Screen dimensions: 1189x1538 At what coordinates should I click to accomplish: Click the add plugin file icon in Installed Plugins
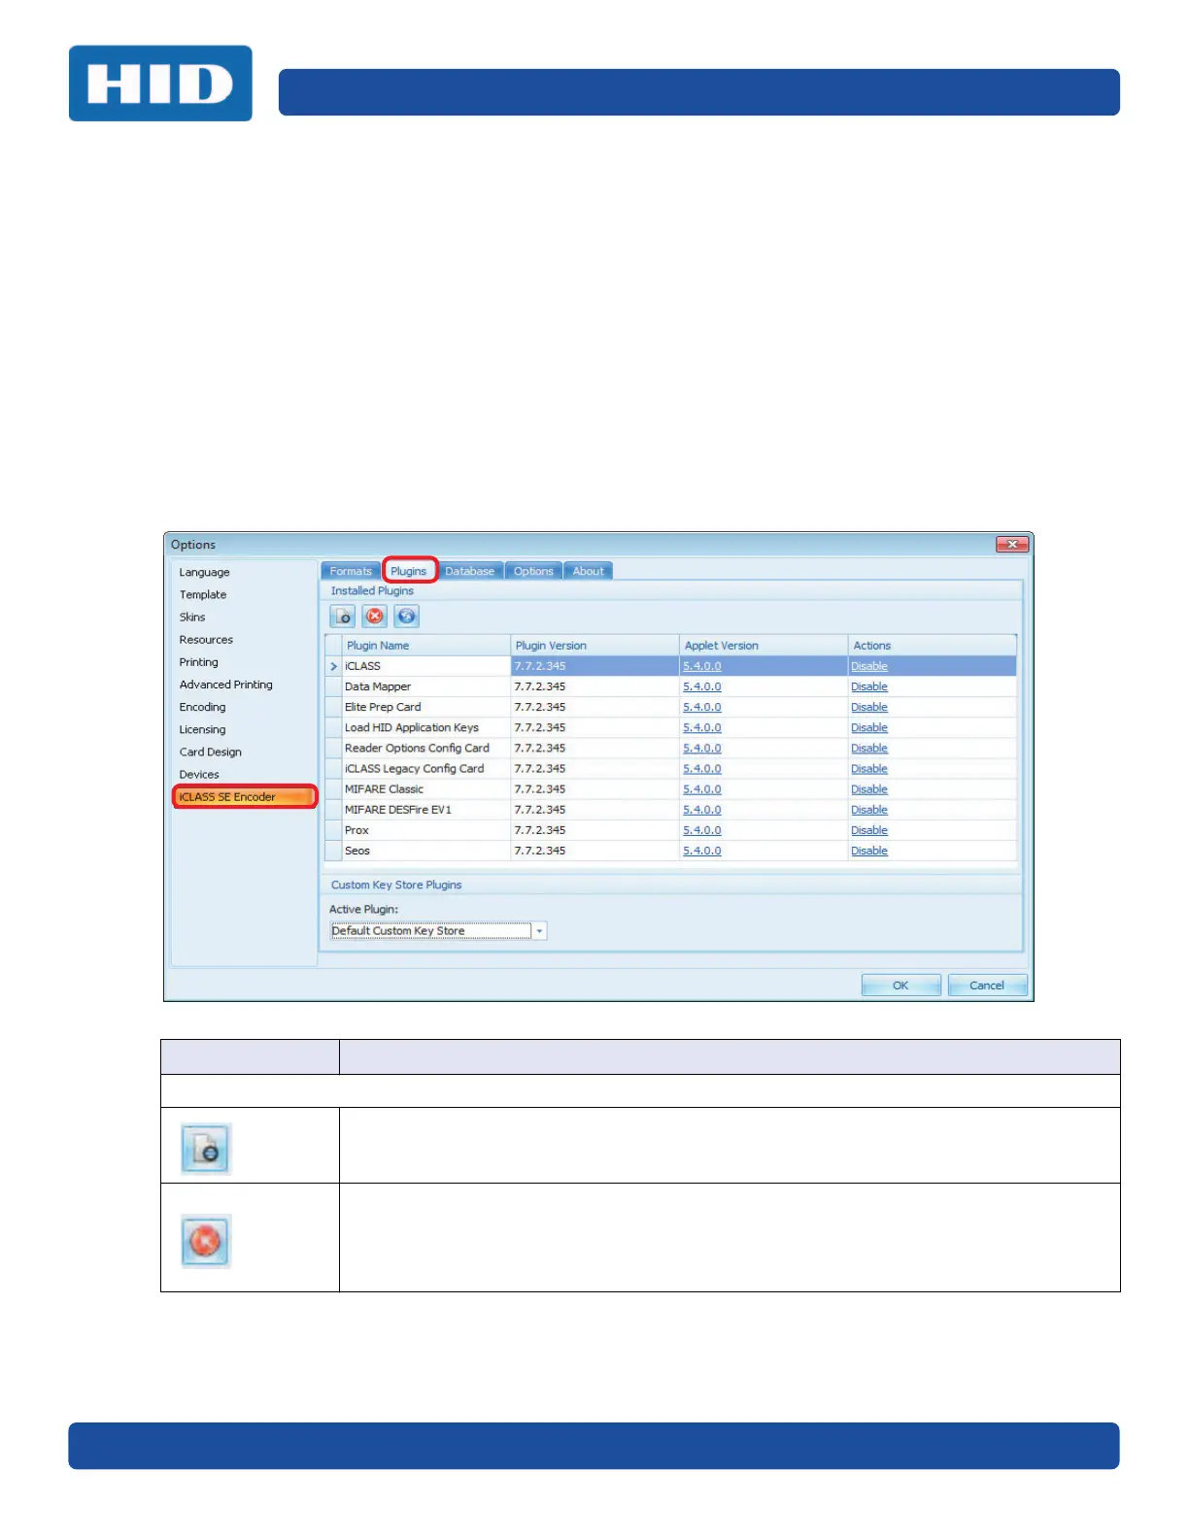tap(343, 617)
